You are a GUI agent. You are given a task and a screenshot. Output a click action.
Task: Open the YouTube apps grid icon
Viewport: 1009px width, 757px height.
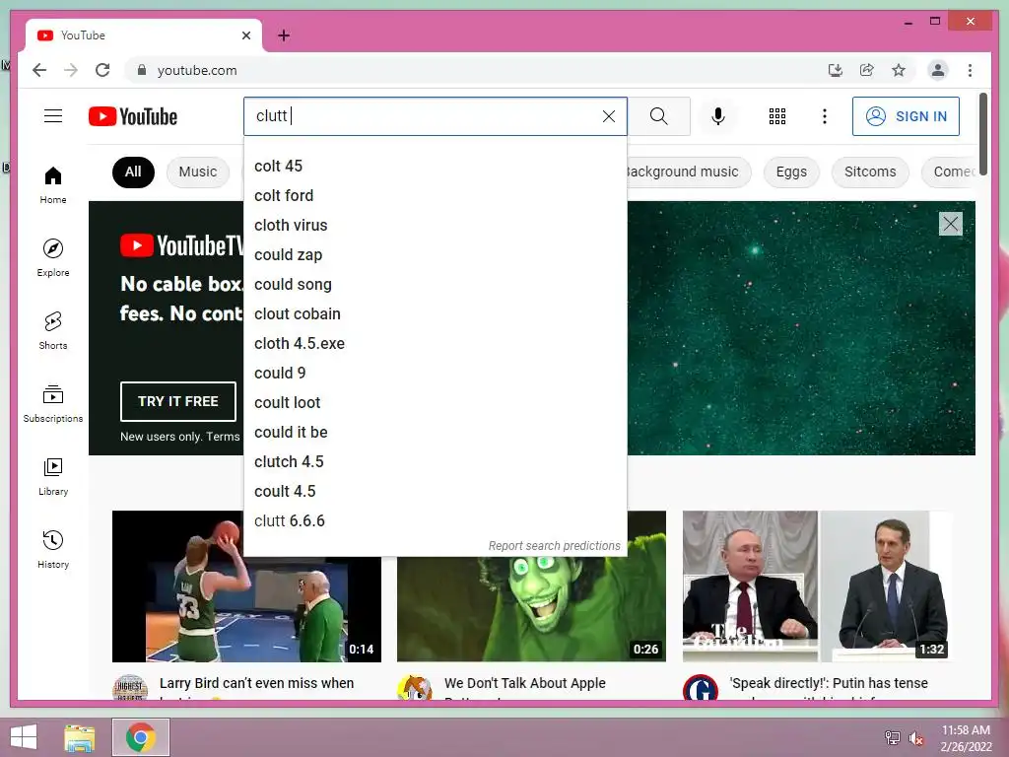(x=776, y=116)
